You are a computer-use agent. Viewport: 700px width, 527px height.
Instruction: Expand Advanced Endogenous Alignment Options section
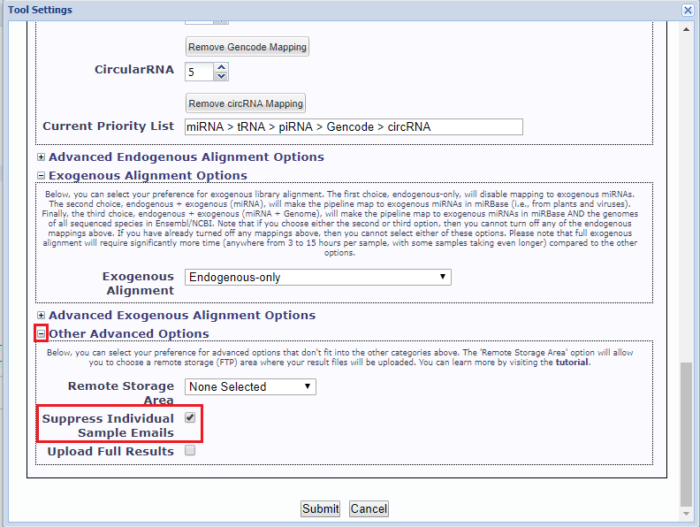pos(41,157)
